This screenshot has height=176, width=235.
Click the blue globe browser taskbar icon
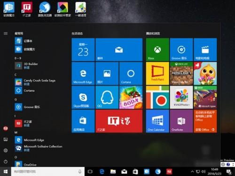(158, 171)
